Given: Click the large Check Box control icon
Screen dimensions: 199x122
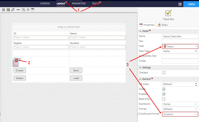Looking at the screenshot, I should (168, 13).
